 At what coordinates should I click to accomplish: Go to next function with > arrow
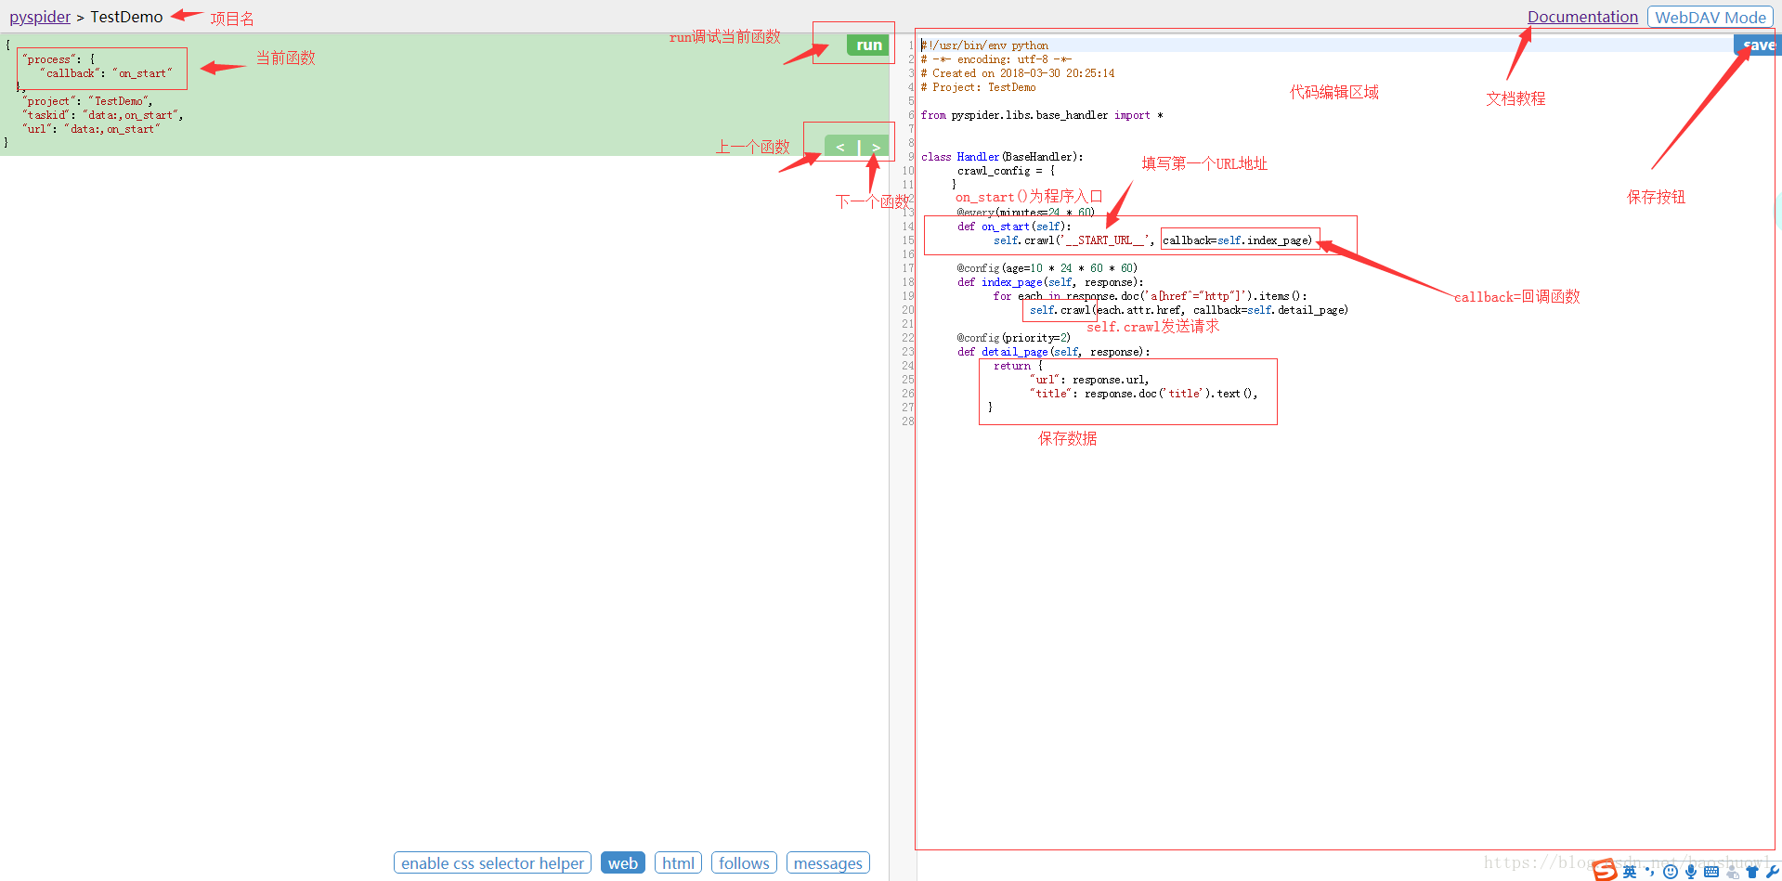(876, 147)
